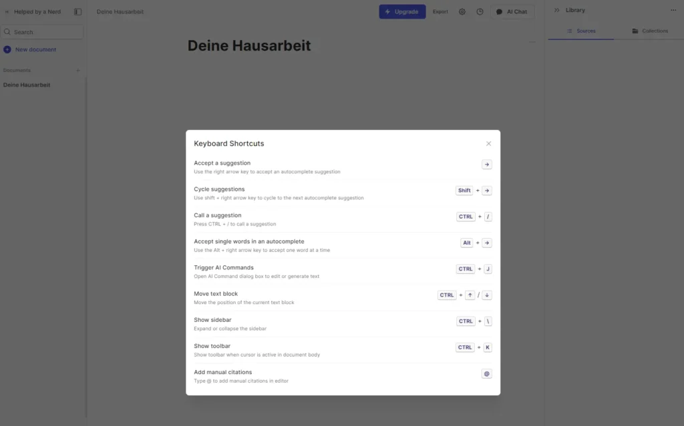Toggle the left sidebar panel icon
Viewport: 684px width, 426px height.
point(77,12)
